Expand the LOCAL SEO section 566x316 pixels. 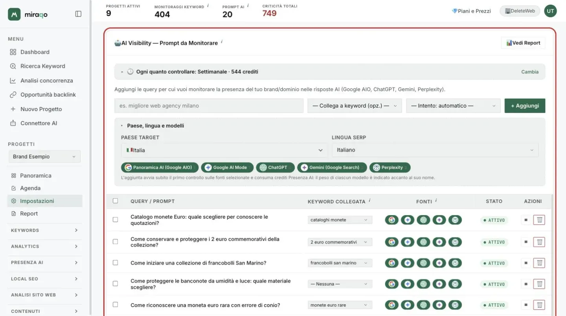[x=44, y=279]
